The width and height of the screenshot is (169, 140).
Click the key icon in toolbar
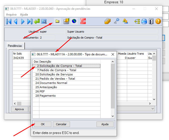coord(117,21)
